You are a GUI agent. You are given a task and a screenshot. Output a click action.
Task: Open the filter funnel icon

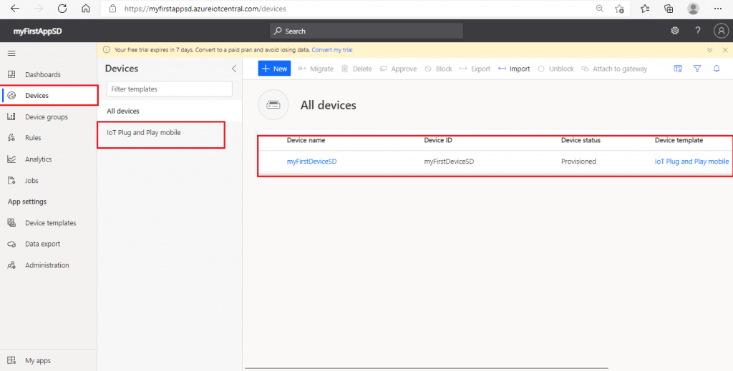click(697, 69)
